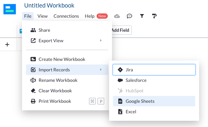The height and width of the screenshot is (127, 208).
Task: Expand the Import Records submenu arrow
Action: click(101, 69)
